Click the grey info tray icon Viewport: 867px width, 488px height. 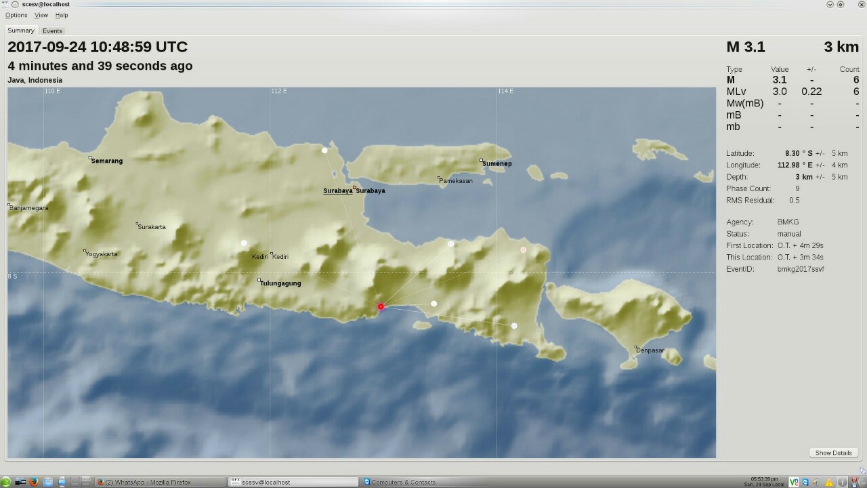coord(842,483)
